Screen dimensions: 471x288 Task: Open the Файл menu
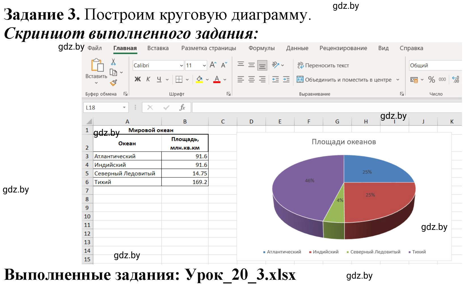click(x=94, y=48)
